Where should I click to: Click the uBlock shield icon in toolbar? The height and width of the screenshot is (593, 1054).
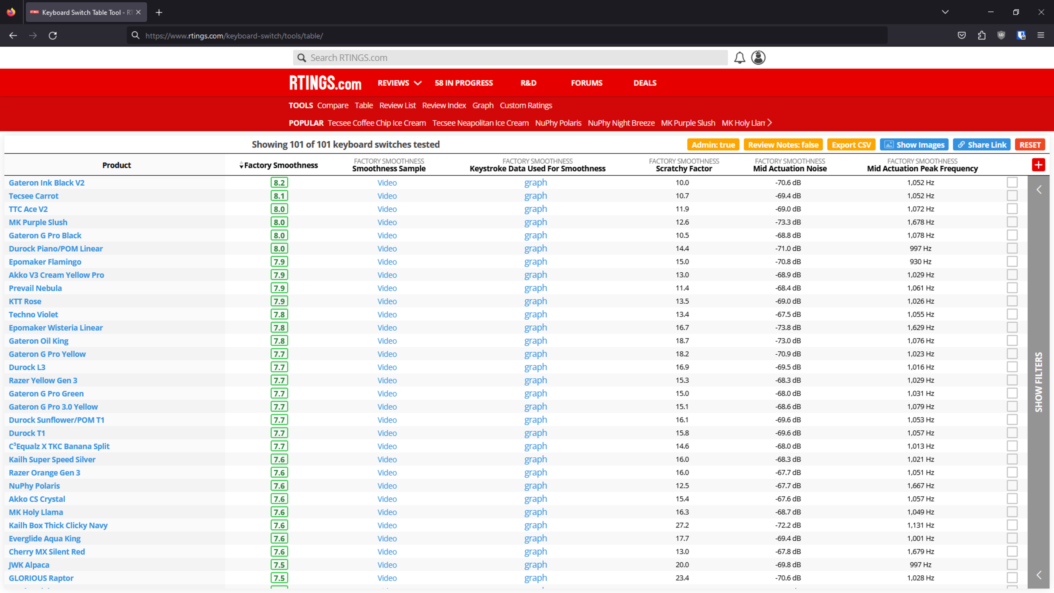(x=1001, y=36)
